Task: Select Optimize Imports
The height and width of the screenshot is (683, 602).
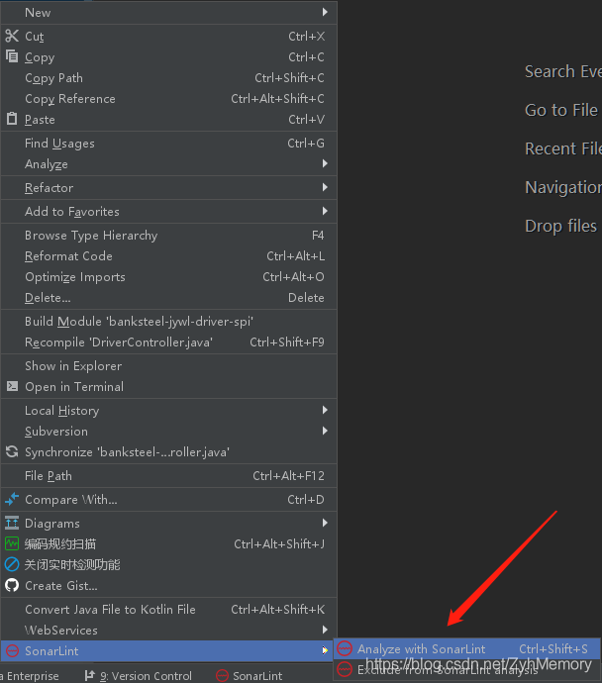Action: [169, 277]
